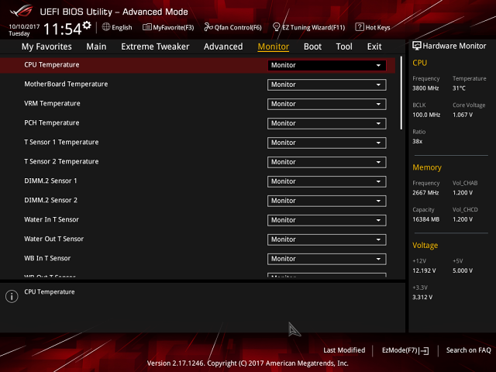Open Qfan Control(F6) fan icon
496x372 pixels.
(x=208, y=27)
